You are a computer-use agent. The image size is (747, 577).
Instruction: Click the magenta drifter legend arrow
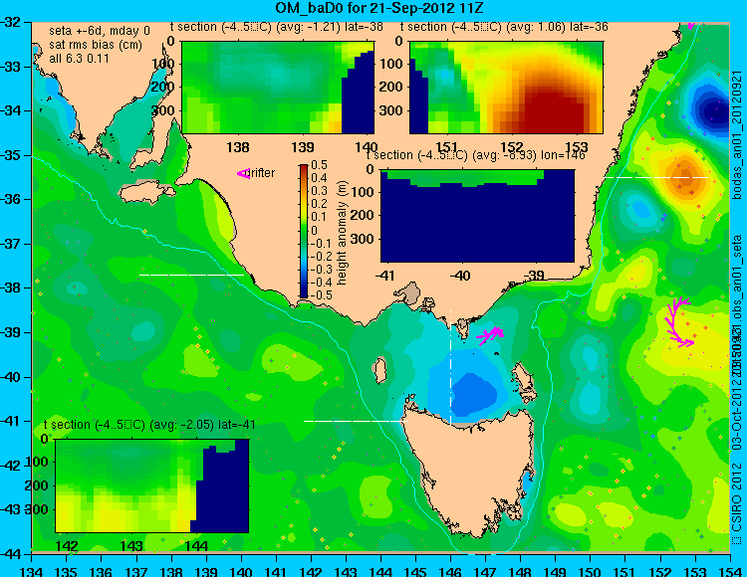(243, 174)
